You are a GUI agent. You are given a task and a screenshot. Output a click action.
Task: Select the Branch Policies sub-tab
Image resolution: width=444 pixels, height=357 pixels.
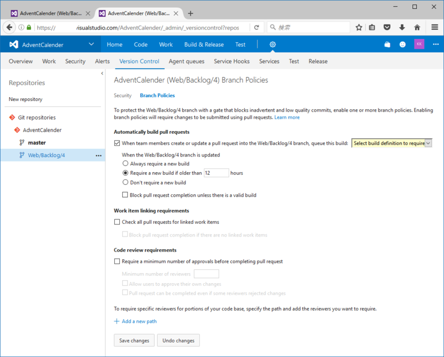(x=157, y=95)
